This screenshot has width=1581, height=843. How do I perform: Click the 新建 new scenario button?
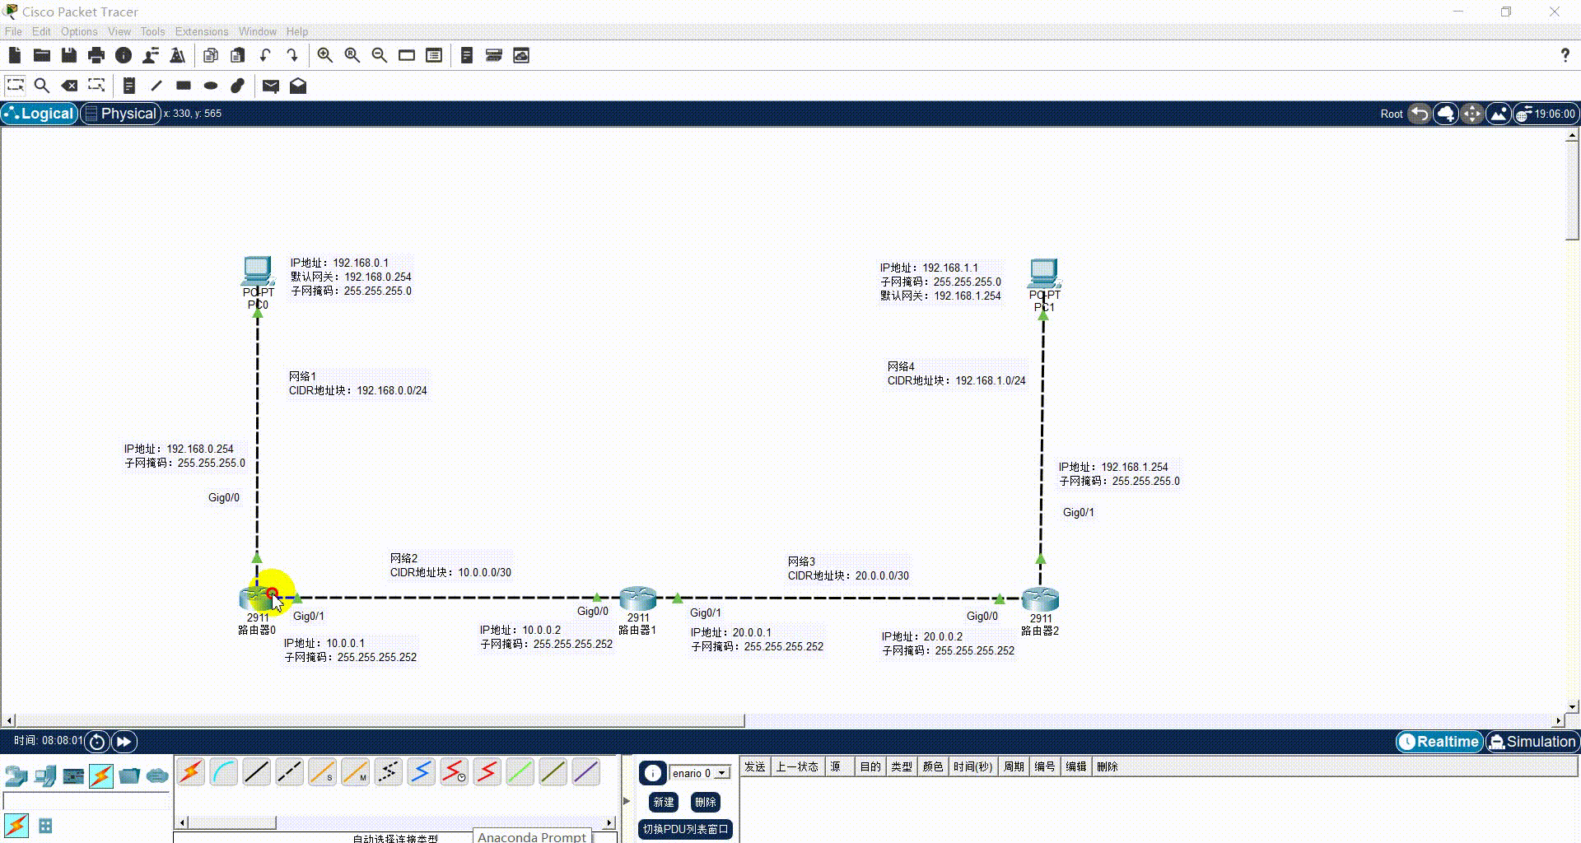pyautogui.click(x=664, y=802)
